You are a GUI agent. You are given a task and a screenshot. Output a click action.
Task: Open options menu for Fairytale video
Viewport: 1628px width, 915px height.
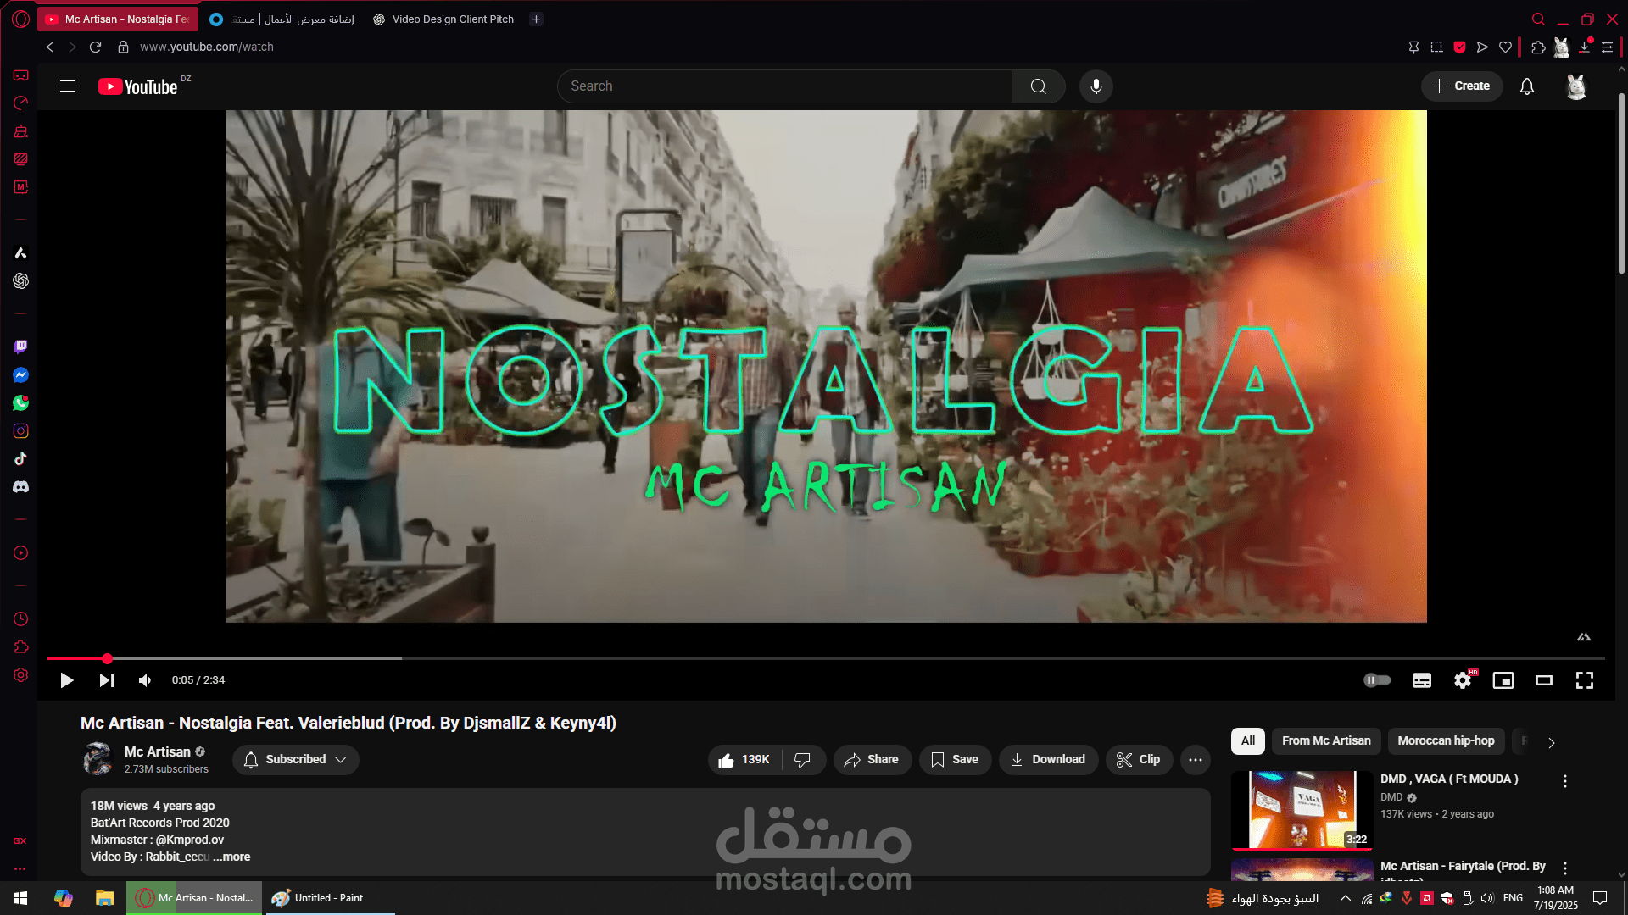click(x=1565, y=868)
